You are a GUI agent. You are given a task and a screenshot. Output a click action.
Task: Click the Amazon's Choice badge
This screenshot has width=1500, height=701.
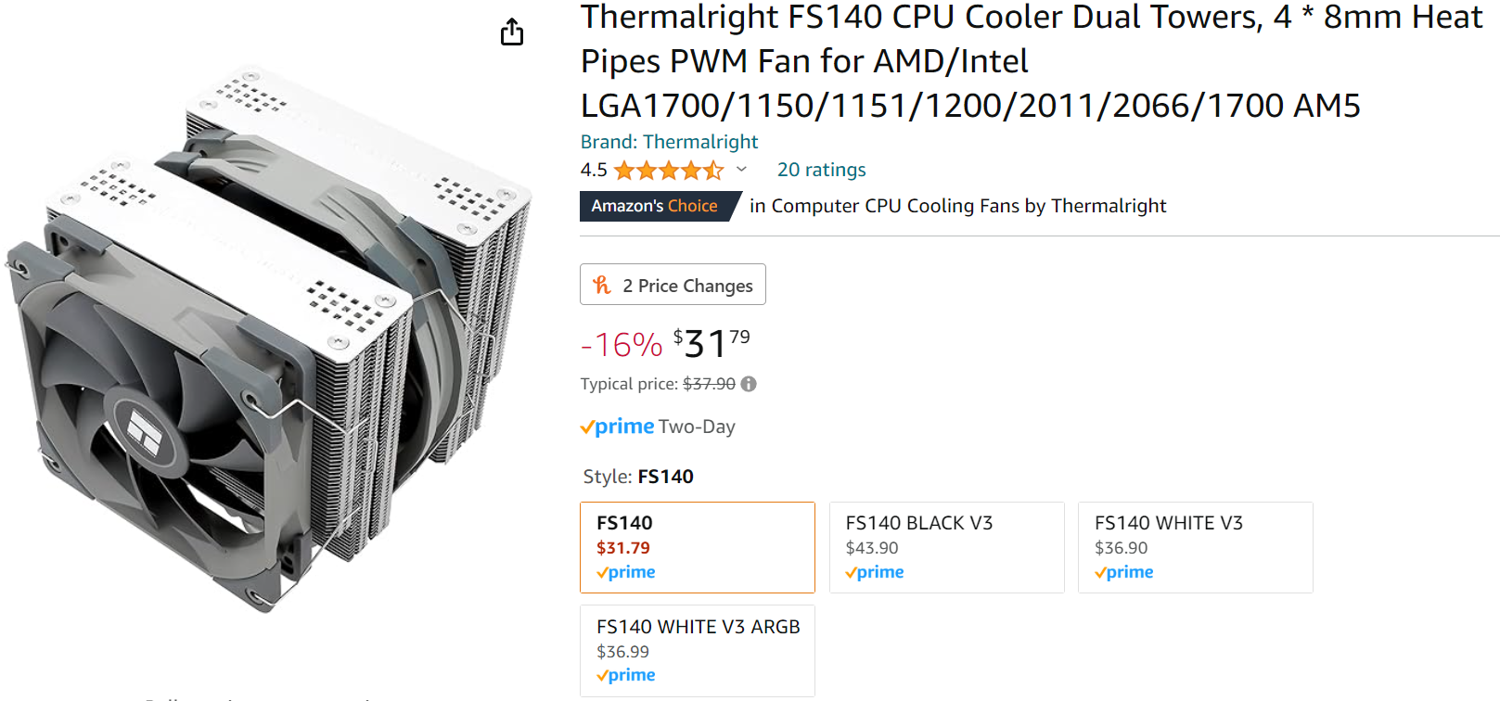655,206
